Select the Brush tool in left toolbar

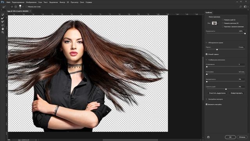click(x=3, y=22)
